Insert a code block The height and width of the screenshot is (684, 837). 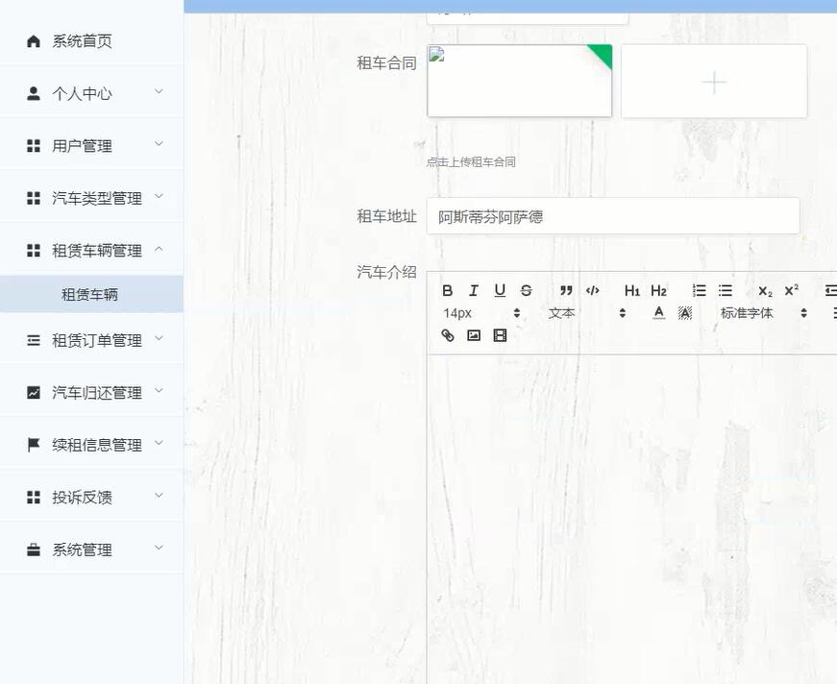click(x=593, y=290)
